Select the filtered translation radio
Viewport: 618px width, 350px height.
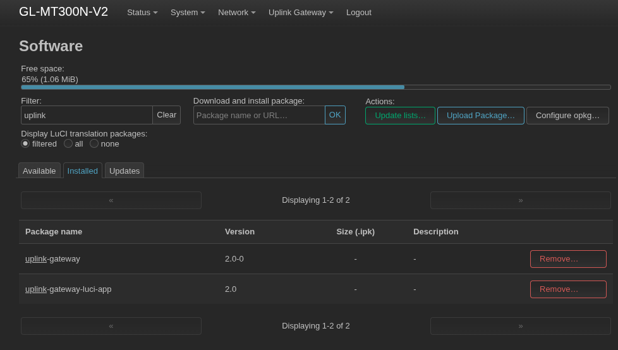[x=25, y=143]
